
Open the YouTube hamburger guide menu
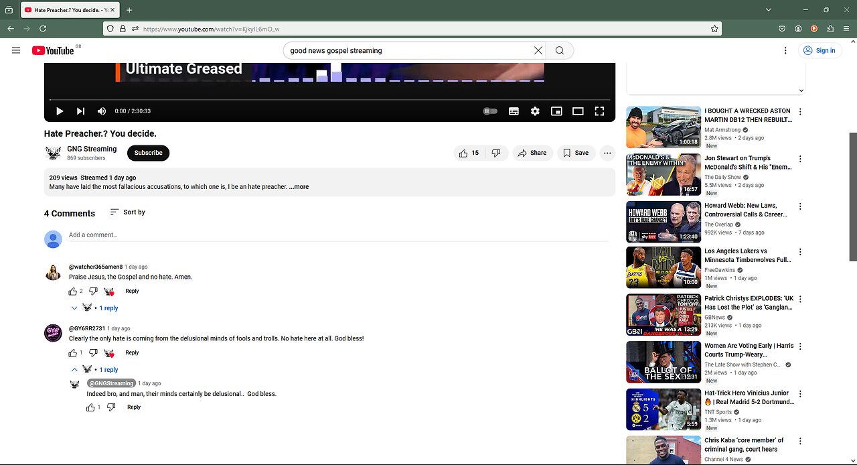click(x=16, y=50)
